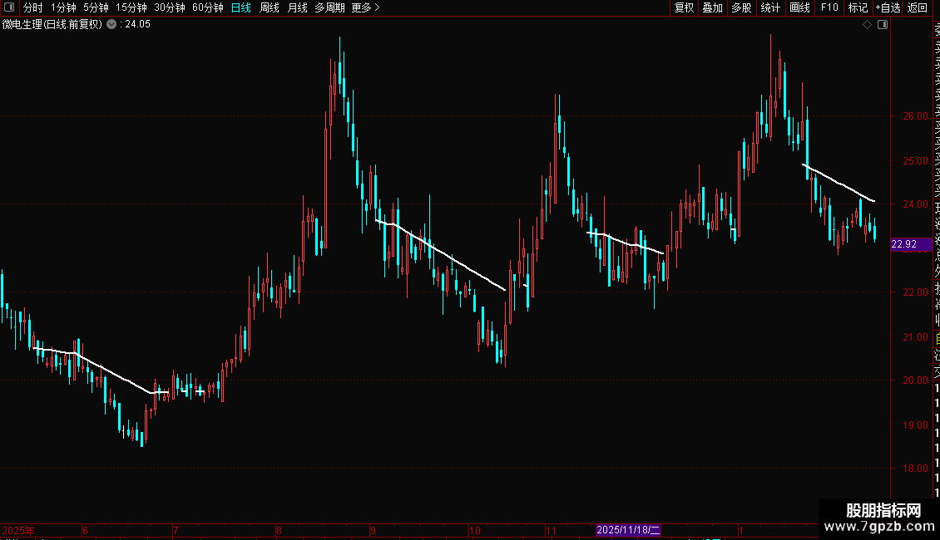The image size is (940, 540).
Task: Switch to the 月线 monthly chart
Action: [x=297, y=7]
